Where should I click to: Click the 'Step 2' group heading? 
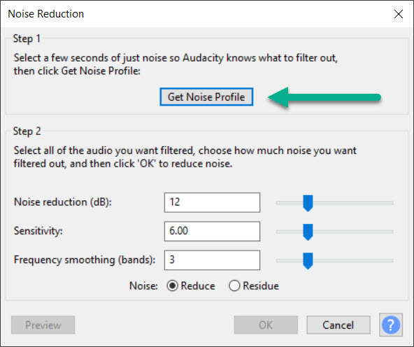[x=27, y=132]
